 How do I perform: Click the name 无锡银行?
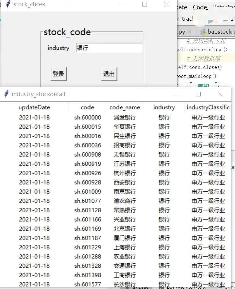[125, 155]
